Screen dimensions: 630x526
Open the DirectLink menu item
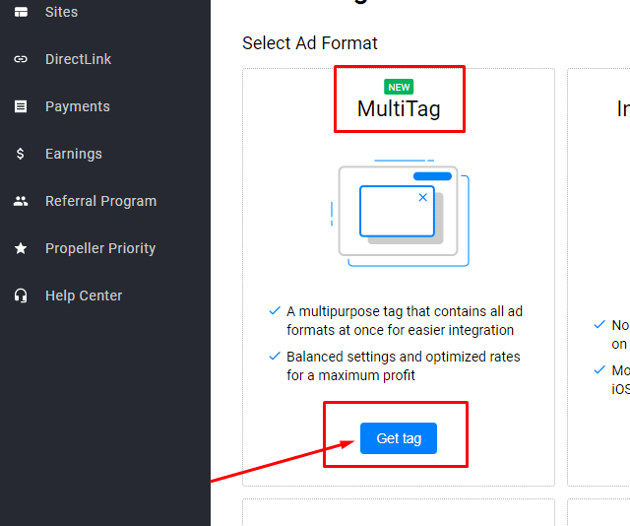[79, 59]
